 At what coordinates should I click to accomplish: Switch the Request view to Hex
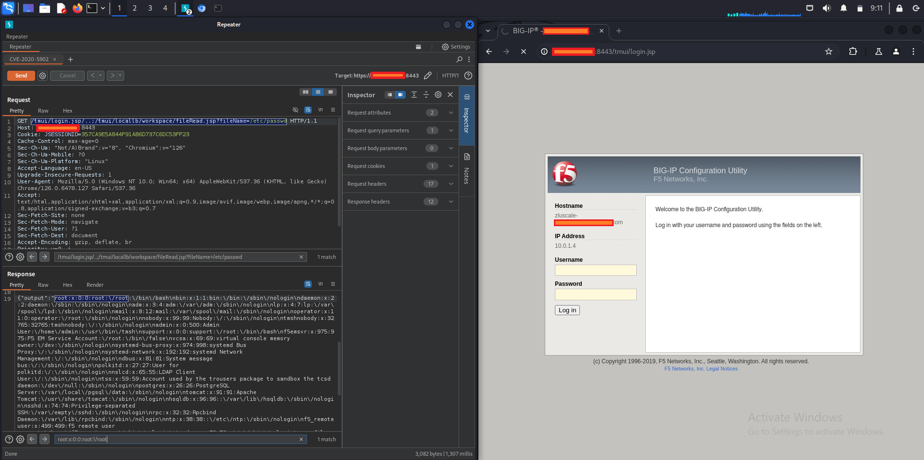click(68, 111)
